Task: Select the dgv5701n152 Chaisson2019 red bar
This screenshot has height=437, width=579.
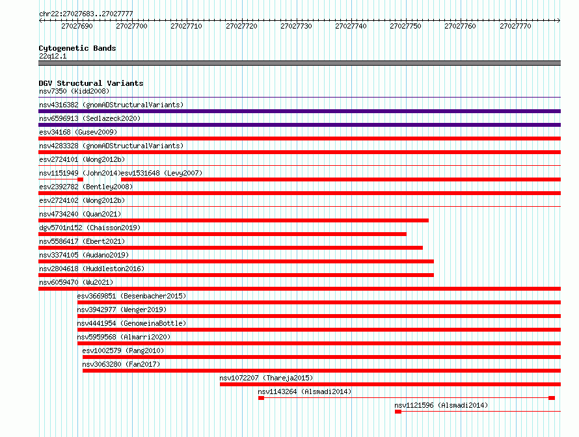Action: (222, 234)
